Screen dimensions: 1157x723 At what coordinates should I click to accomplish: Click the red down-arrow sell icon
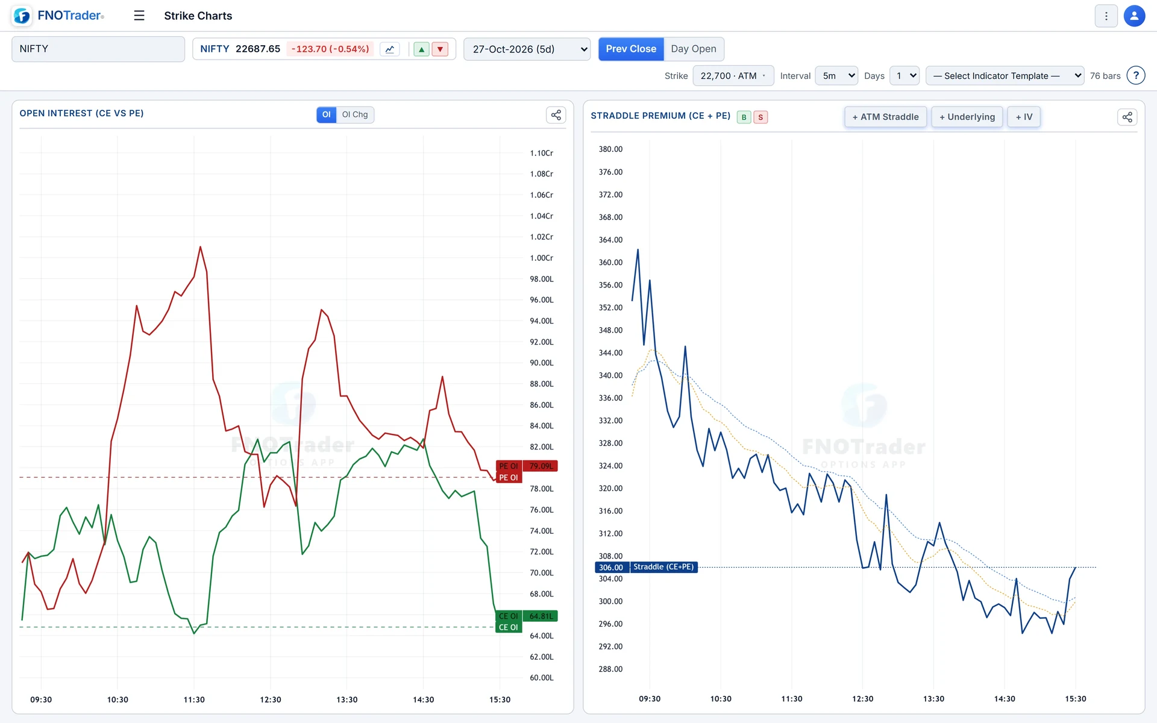(441, 49)
